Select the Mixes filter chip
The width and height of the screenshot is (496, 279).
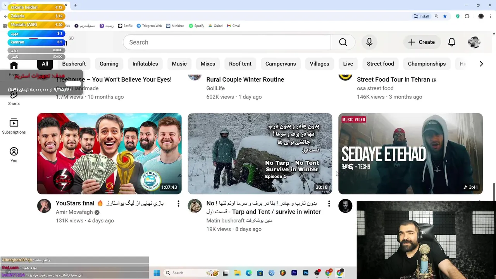(x=208, y=64)
